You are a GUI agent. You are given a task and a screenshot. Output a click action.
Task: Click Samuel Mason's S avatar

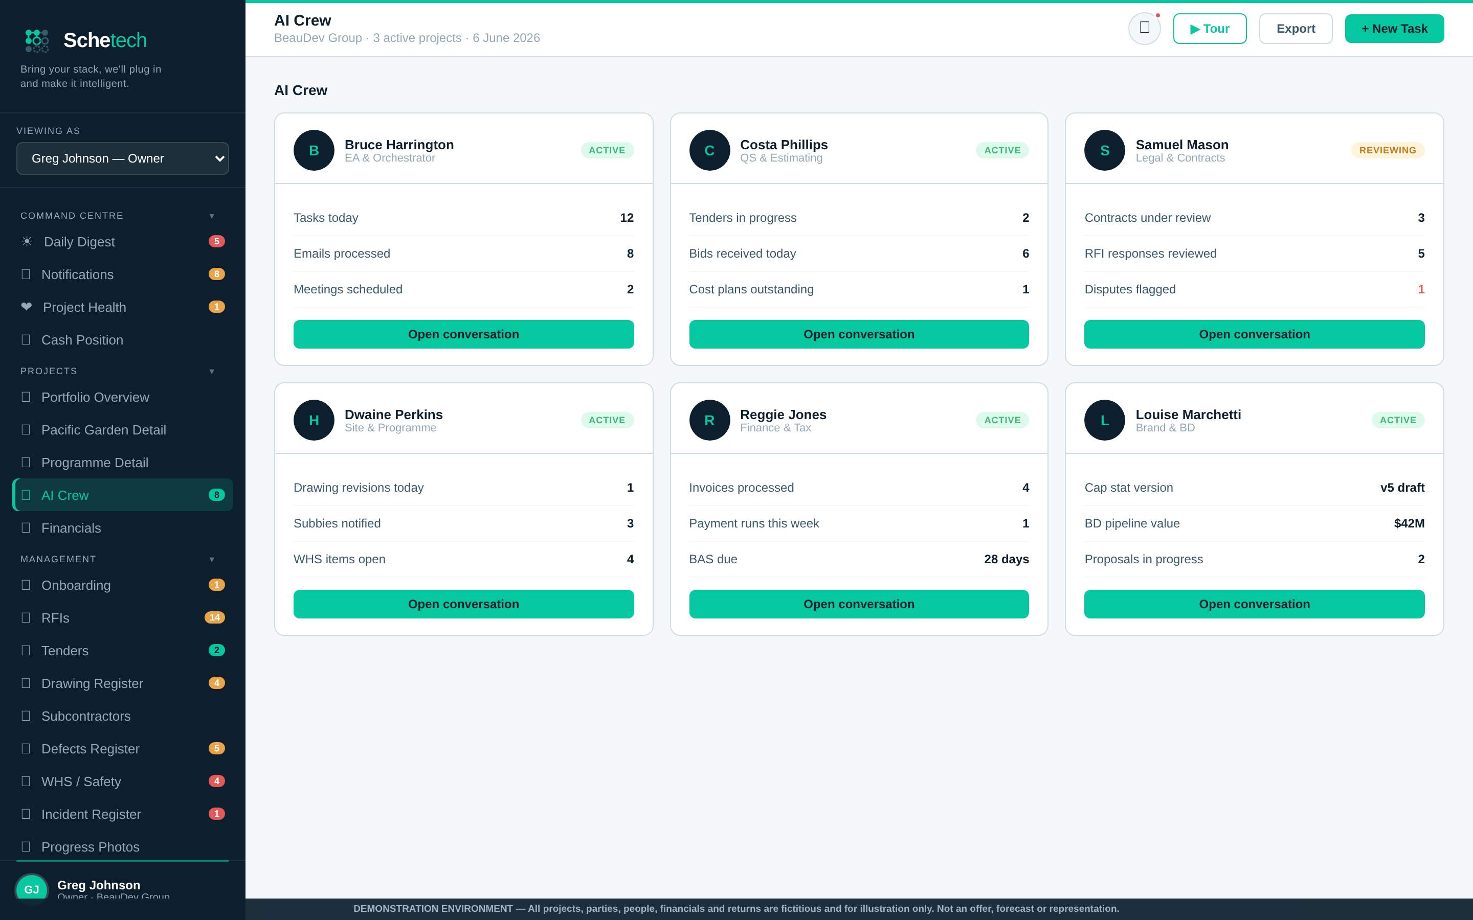(x=1105, y=150)
